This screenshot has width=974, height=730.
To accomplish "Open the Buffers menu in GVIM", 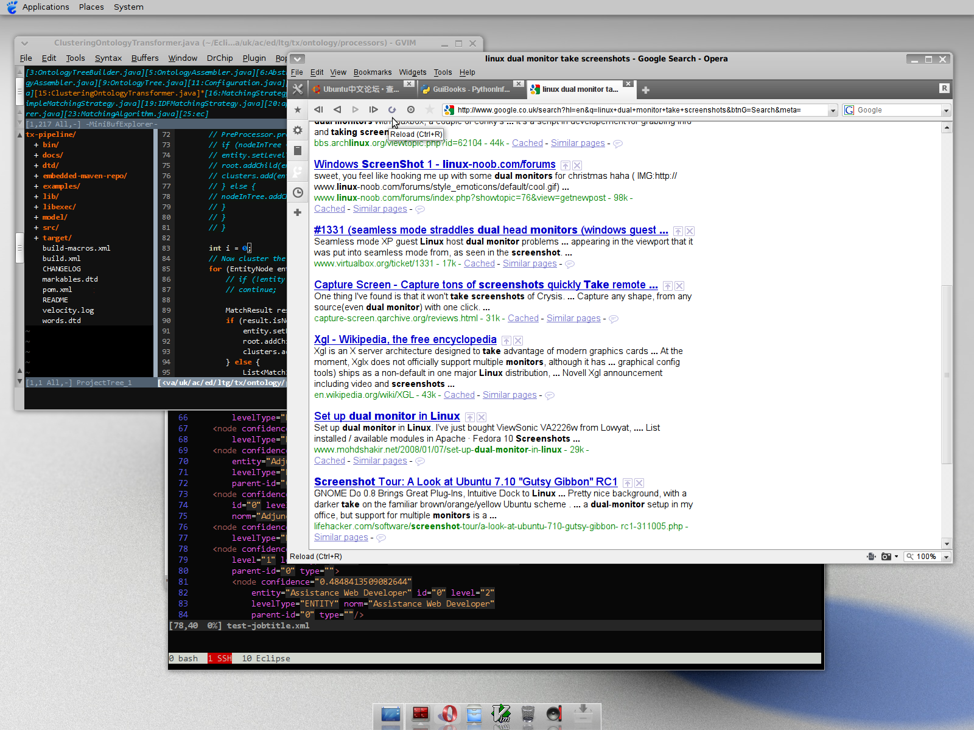I will [145, 58].
